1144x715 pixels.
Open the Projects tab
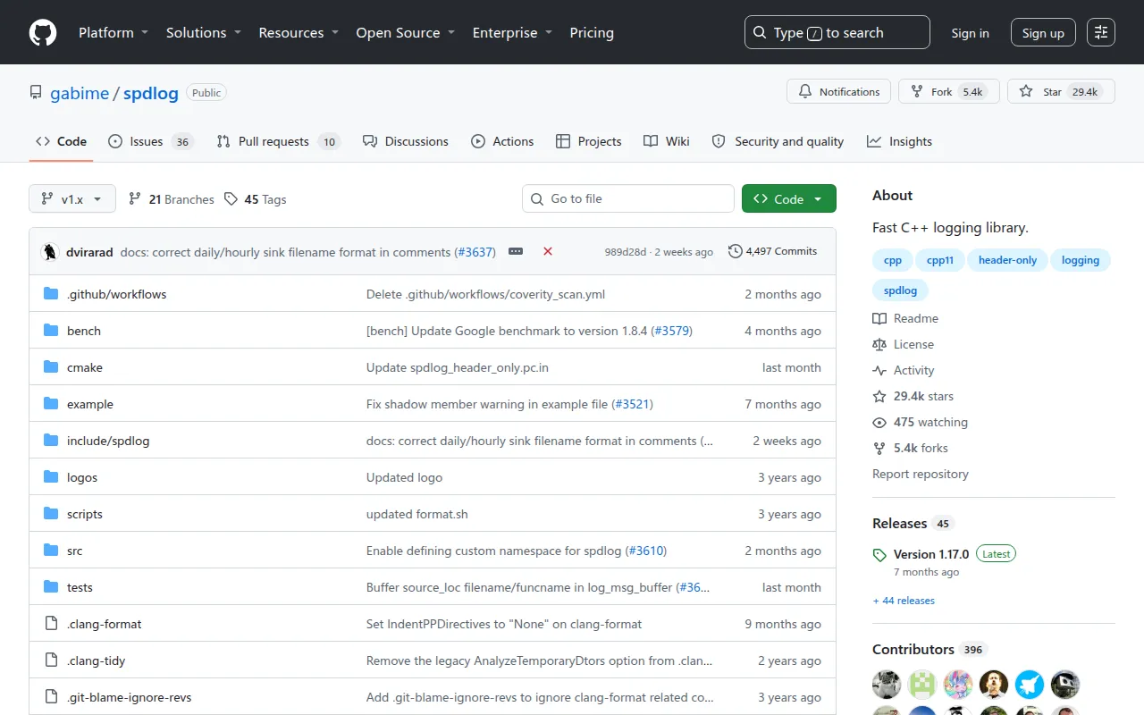pyautogui.click(x=588, y=141)
